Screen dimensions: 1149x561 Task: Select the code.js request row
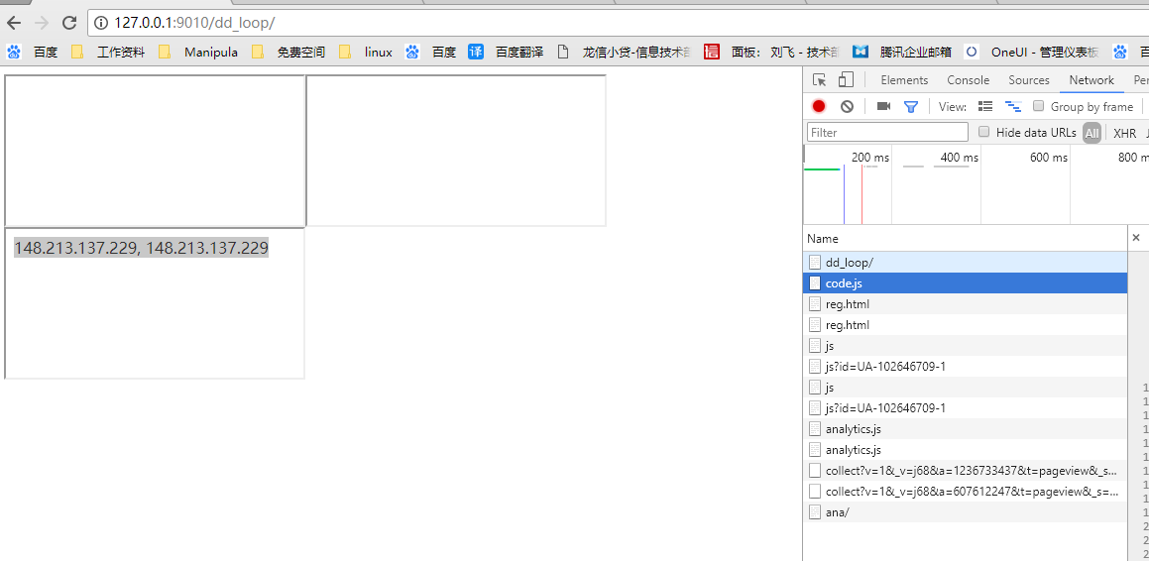965,282
